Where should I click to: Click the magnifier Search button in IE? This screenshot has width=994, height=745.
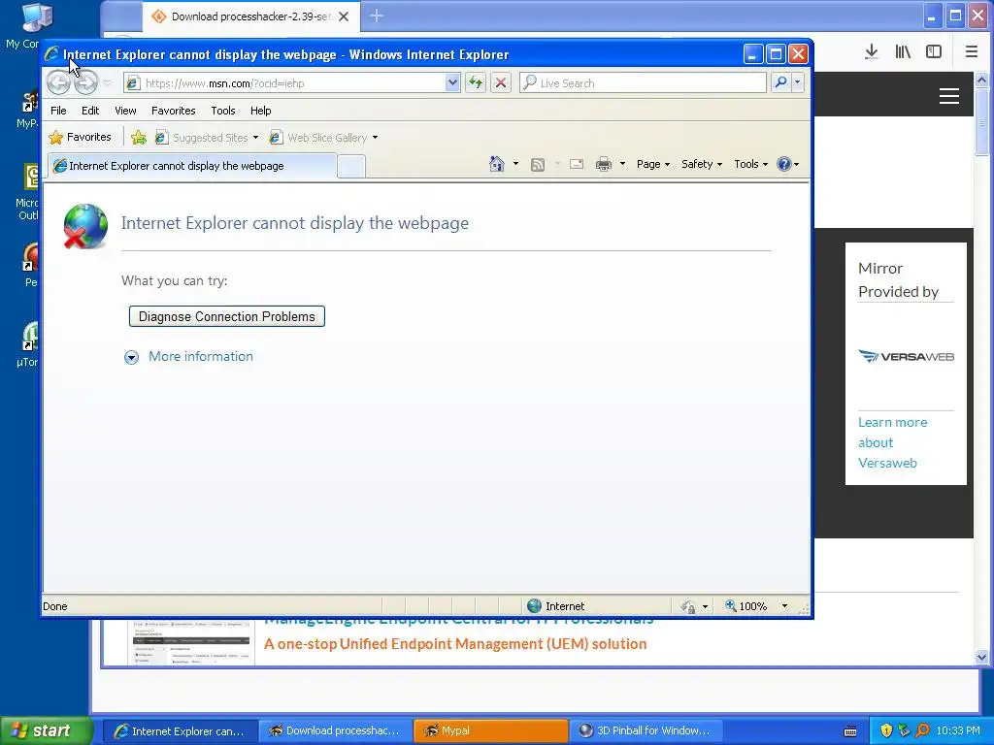click(781, 82)
